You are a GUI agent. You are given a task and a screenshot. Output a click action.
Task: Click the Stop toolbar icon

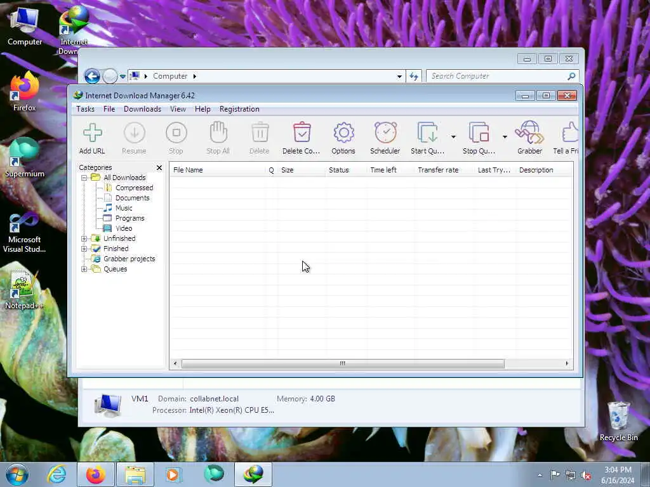[176, 138]
